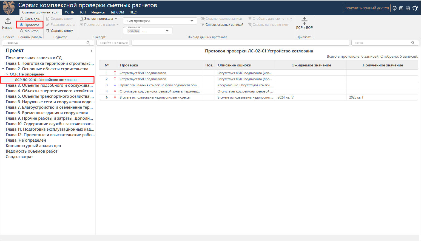Screen dimensions: 421x241
Task: Switch to the ТСН tab
Action: point(83,12)
